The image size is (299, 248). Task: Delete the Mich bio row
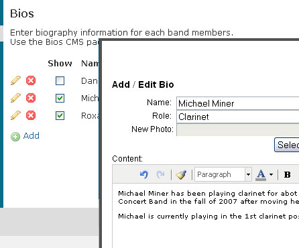[x=31, y=98]
